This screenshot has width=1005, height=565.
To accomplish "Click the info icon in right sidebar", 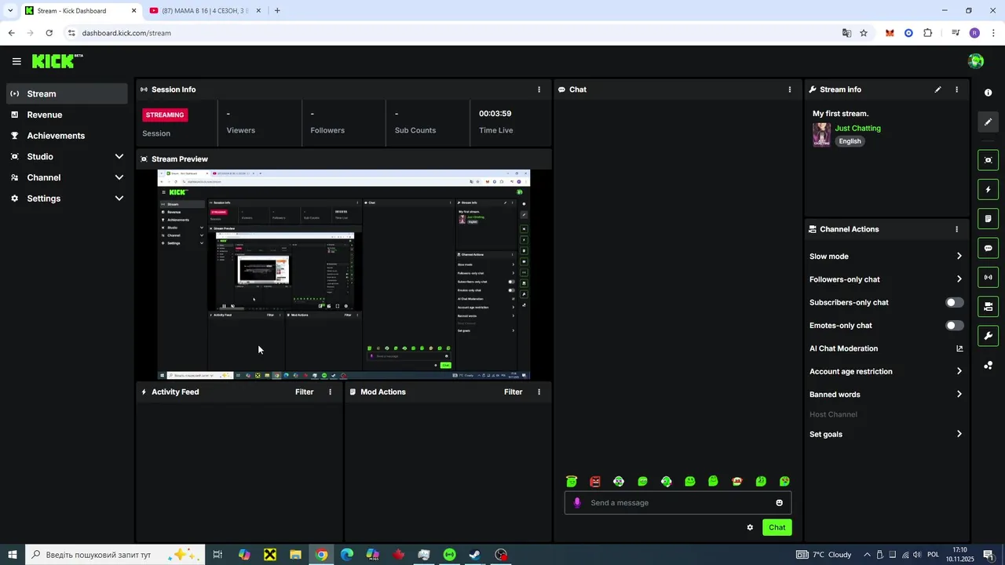I will pos(988,93).
